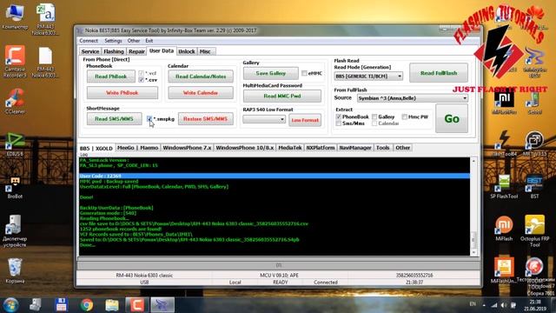Image resolution: width=556 pixels, height=313 pixels.
Task: Switch to the Service tab
Action: pyautogui.click(x=90, y=51)
